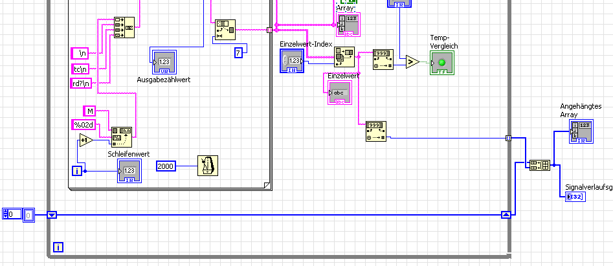Click the right shift register up arrow
The width and height of the screenshot is (613, 266).
click(x=506, y=214)
